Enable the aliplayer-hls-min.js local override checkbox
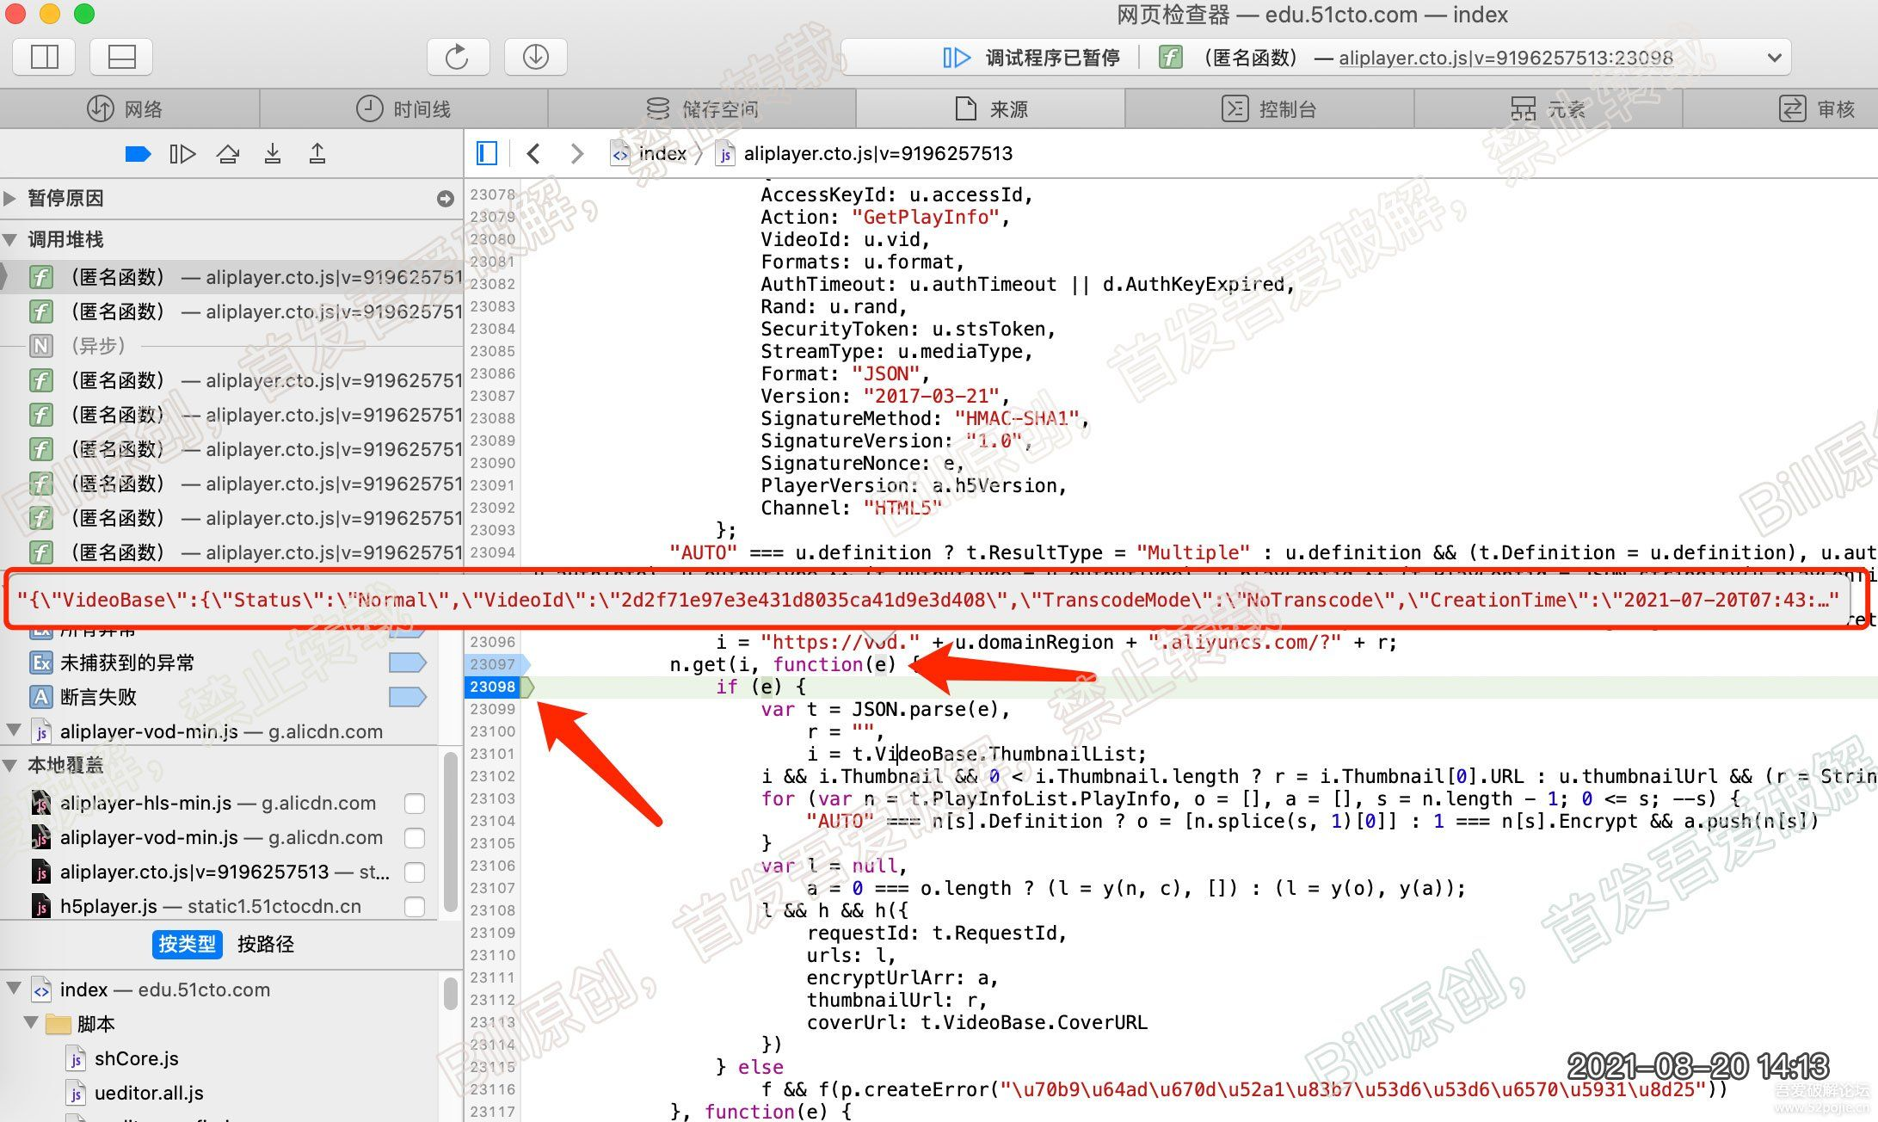 click(415, 804)
